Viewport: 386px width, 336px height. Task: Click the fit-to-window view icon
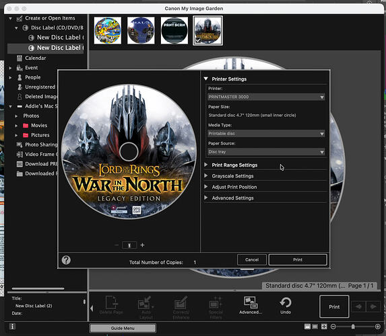tap(324, 327)
